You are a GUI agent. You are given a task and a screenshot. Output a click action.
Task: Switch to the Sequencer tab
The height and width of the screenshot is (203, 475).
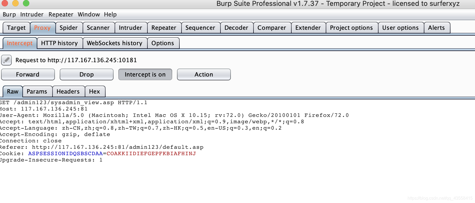[200, 28]
